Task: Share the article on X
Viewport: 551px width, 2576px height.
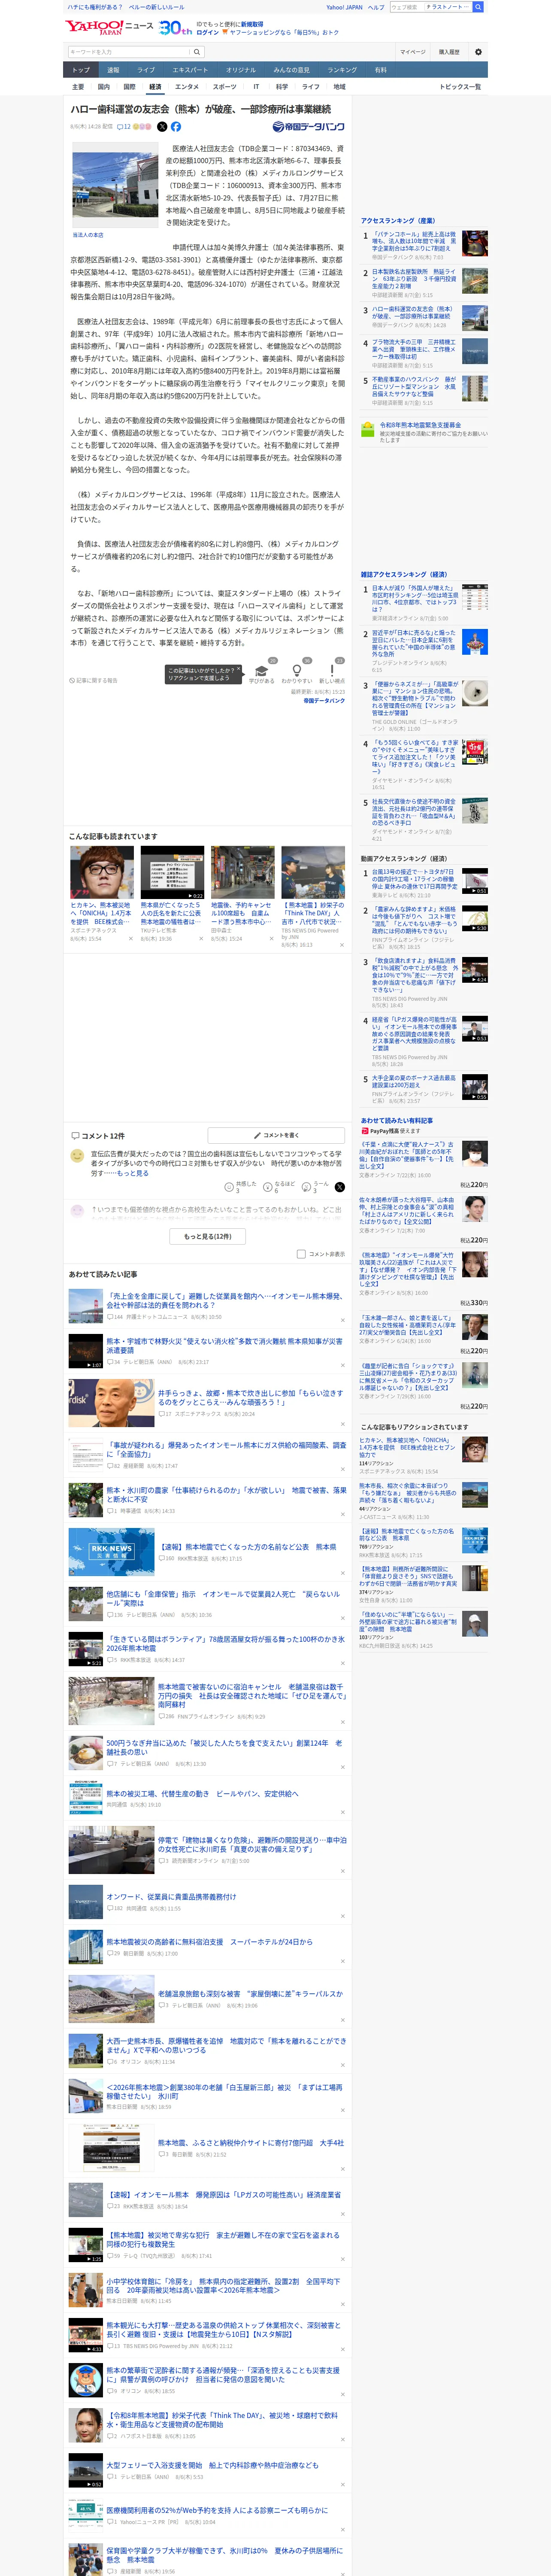Action: pos(162,127)
